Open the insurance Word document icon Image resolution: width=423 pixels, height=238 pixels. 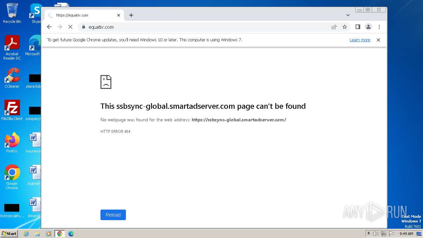pos(33,143)
